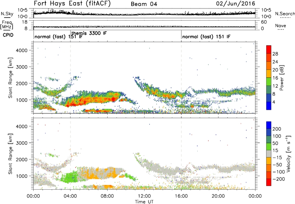The image size is (295, 204).
Task: Click the "-50" tick on Velocity colorbar
Action: (277, 165)
